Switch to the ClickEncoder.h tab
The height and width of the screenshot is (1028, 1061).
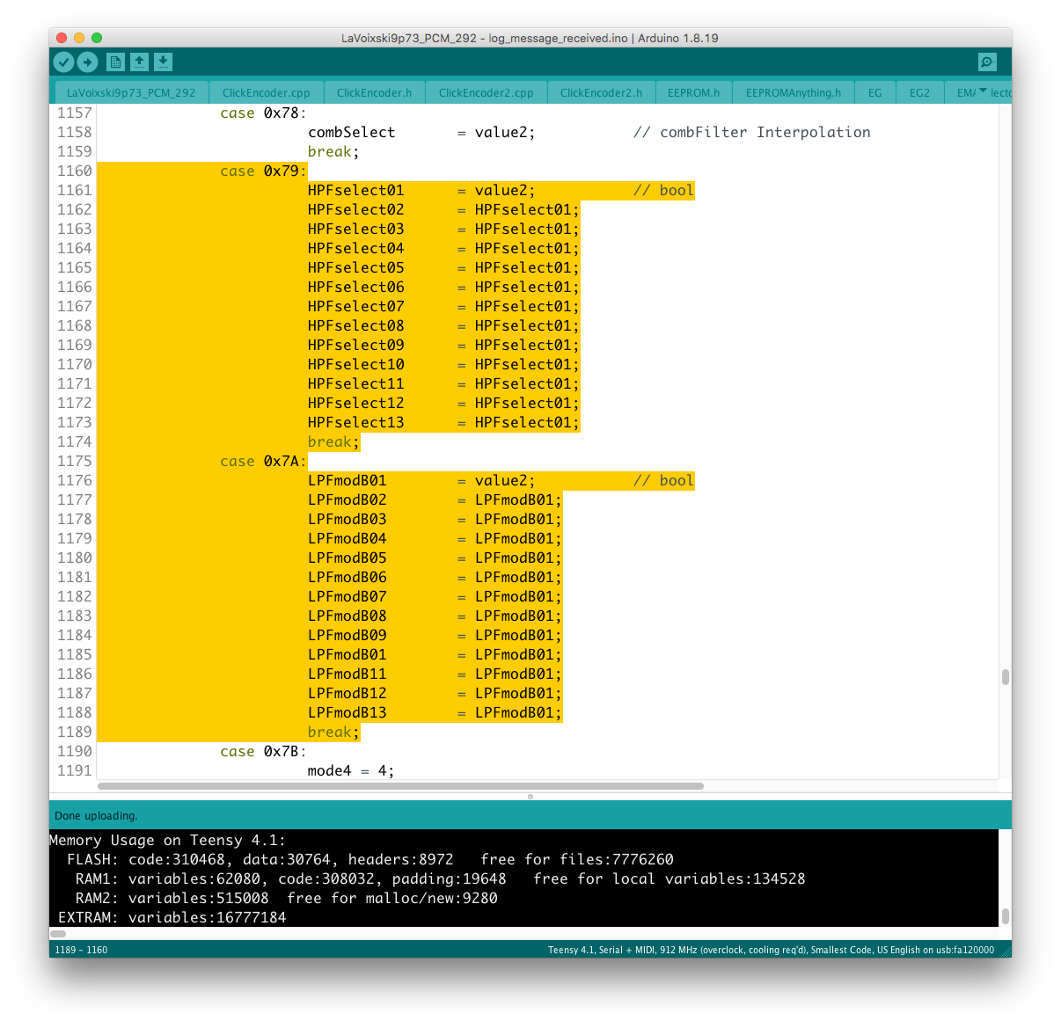pos(374,92)
